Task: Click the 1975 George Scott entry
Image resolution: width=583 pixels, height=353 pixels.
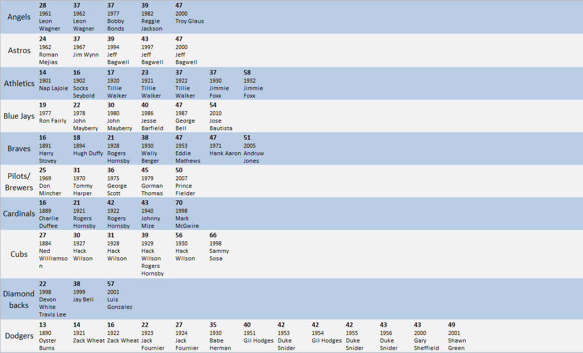Action: coord(117,182)
